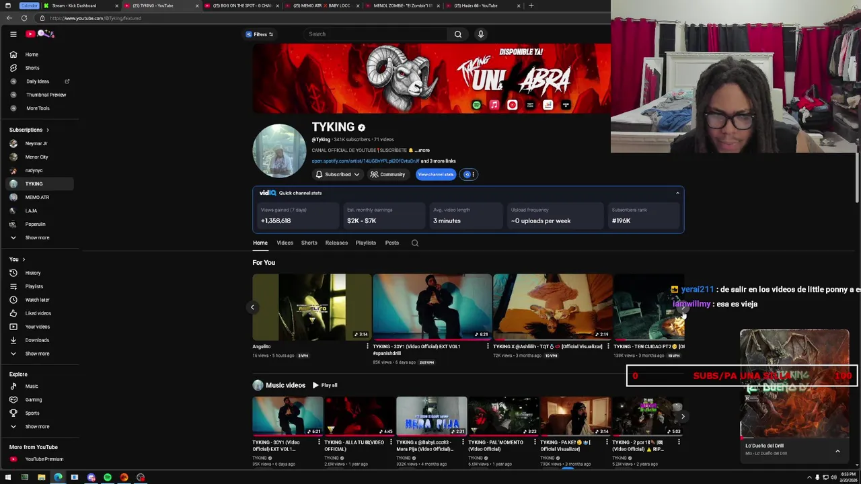The height and width of the screenshot is (484, 861).
Task: Expand the You section chevron
Action: 24,259
